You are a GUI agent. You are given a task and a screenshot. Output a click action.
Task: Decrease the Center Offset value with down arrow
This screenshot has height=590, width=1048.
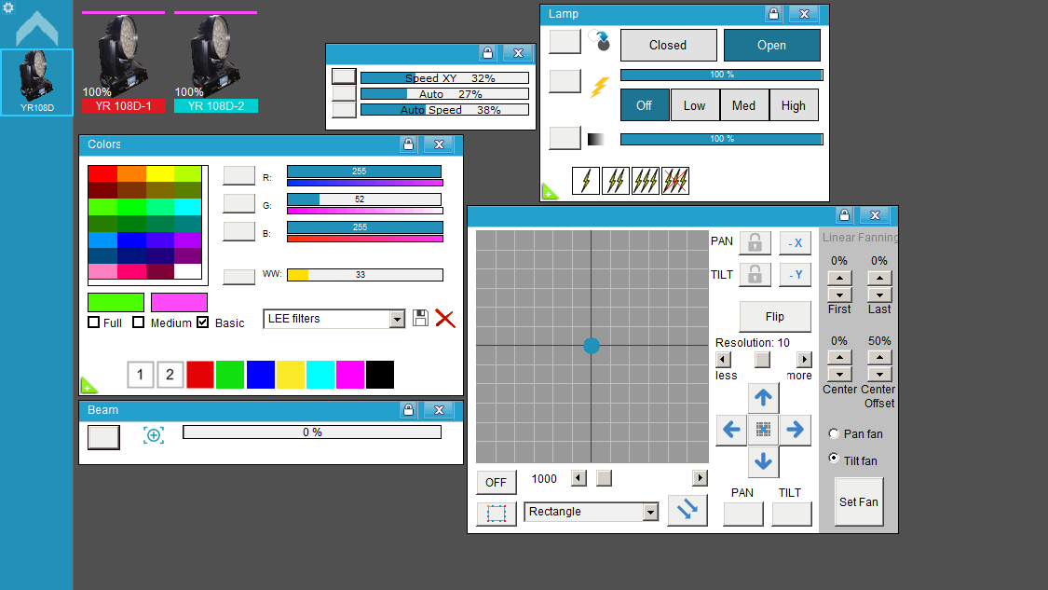(879, 375)
